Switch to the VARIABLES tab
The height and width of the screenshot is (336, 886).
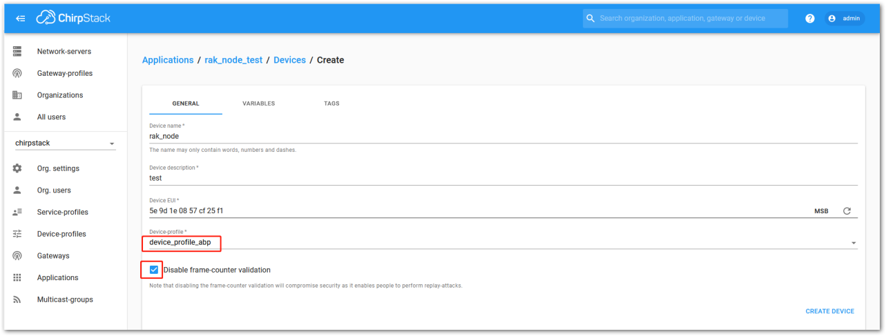pos(259,103)
